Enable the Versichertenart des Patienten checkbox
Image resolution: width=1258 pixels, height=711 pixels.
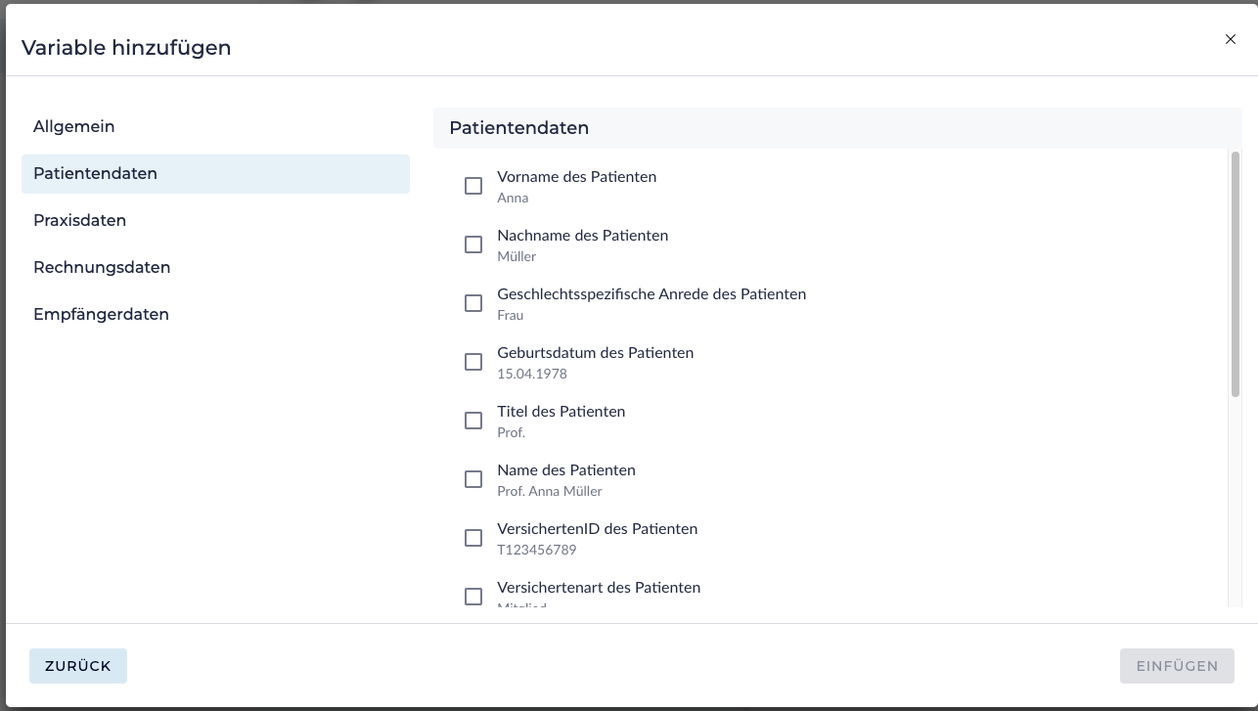coord(473,597)
